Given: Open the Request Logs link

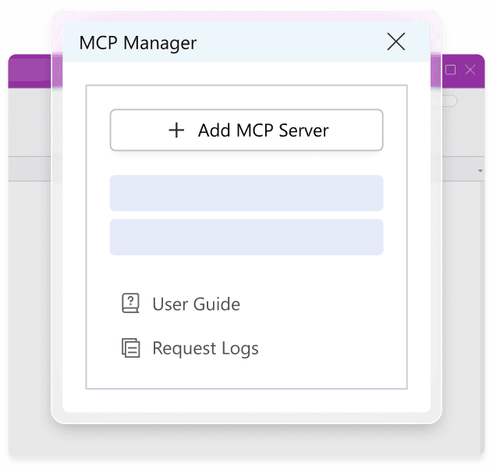Looking at the screenshot, I should point(205,348).
